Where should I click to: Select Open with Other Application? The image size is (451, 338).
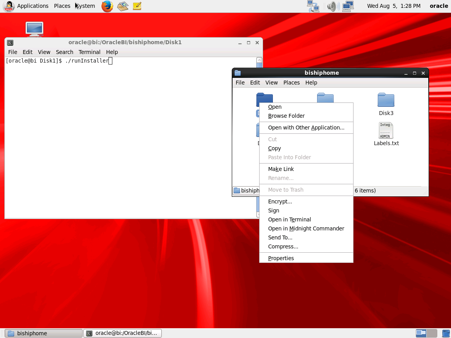point(306,128)
